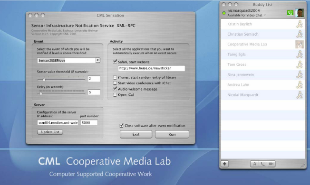Click Nicolai Marquardt's AIM buddy icon
The image size is (310, 185).
pyautogui.click(x=300, y=95)
